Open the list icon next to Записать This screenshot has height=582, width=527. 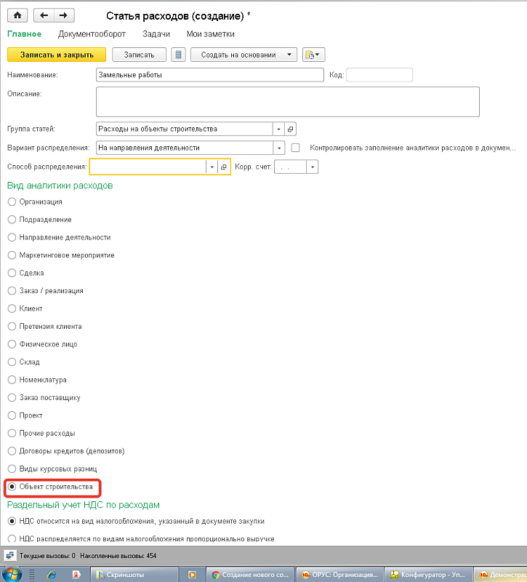pos(178,55)
